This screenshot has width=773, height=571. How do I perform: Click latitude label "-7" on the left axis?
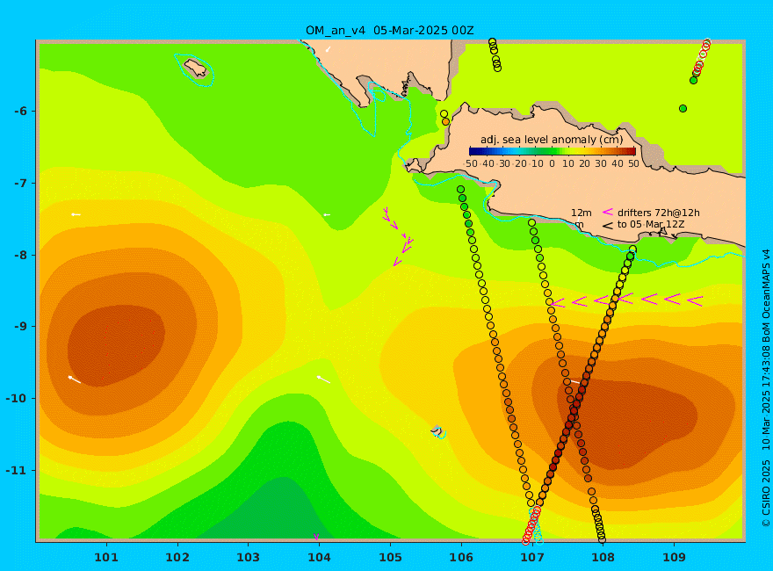coord(21,183)
